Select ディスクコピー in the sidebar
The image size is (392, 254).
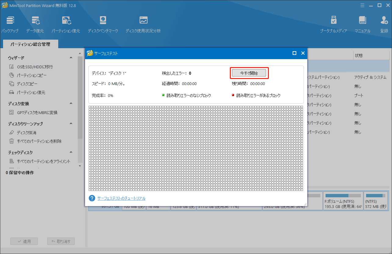(23, 84)
